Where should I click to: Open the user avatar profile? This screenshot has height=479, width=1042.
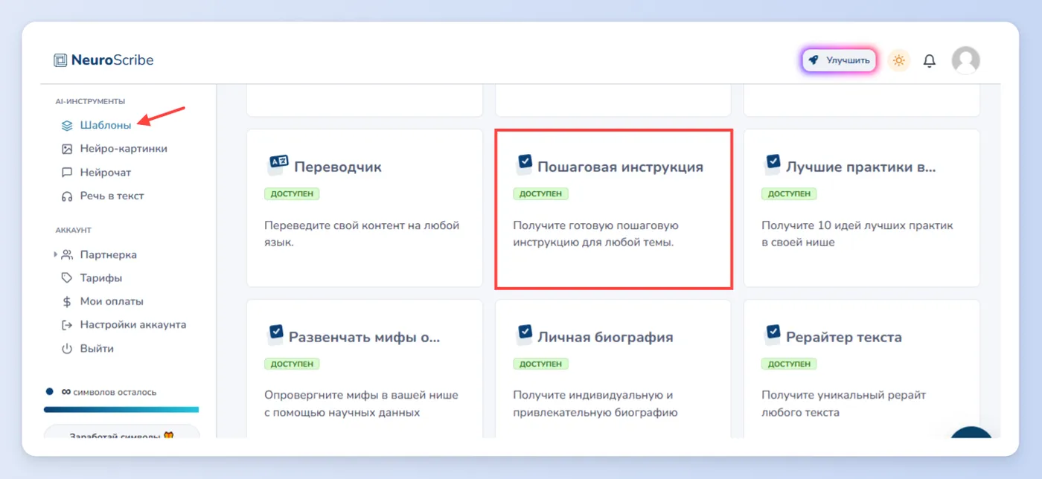[965, 60]
